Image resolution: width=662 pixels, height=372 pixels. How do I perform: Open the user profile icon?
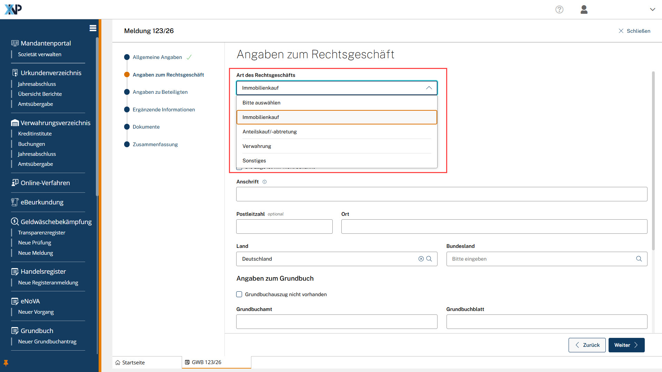click(x=584, y=10)
